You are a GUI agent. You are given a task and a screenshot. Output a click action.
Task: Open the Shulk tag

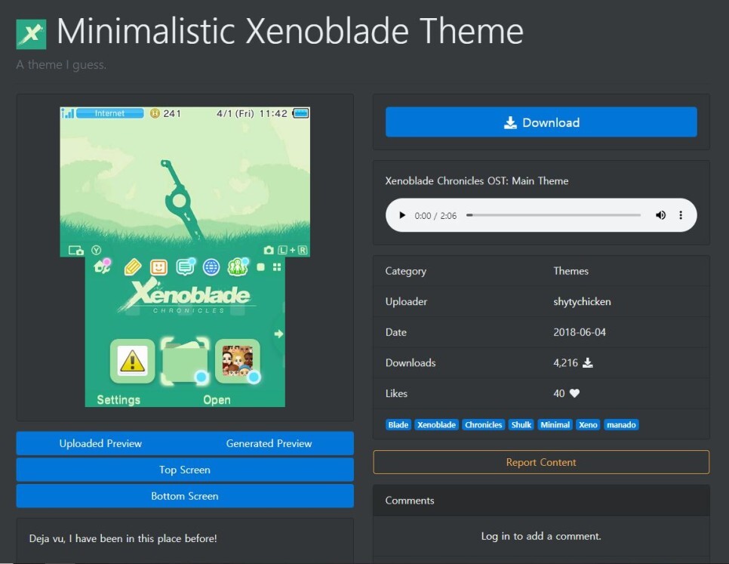(521, 424)
